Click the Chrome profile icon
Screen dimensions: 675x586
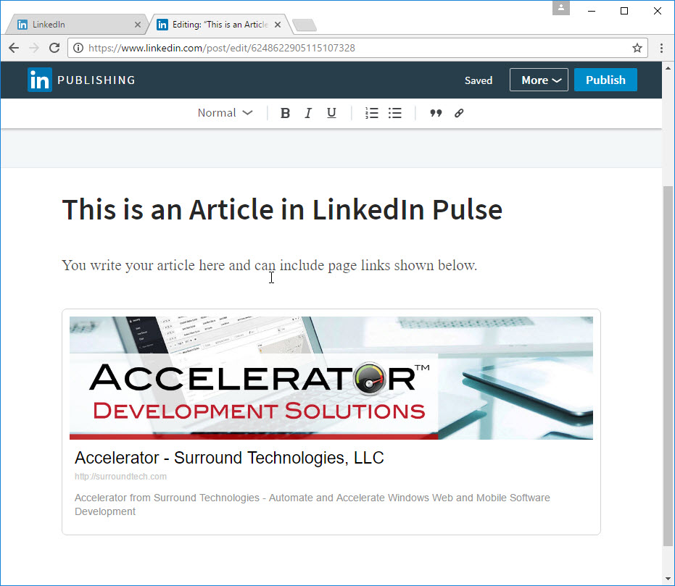561,8
